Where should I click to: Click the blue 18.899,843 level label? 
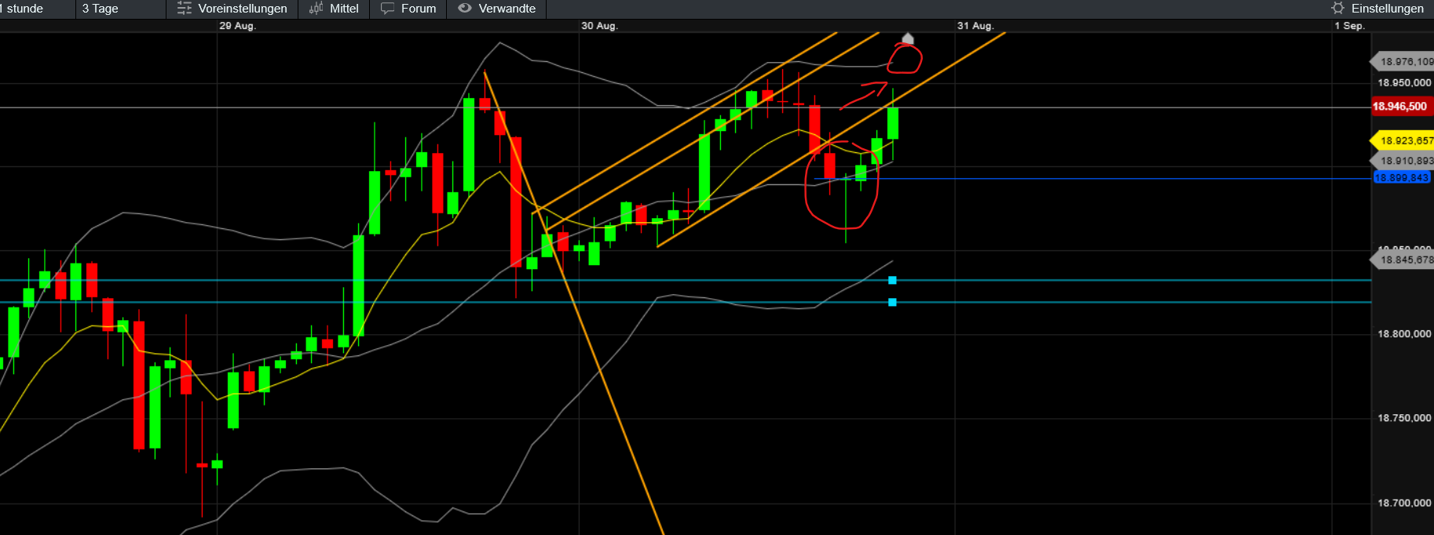click(x=1402, y=178)
